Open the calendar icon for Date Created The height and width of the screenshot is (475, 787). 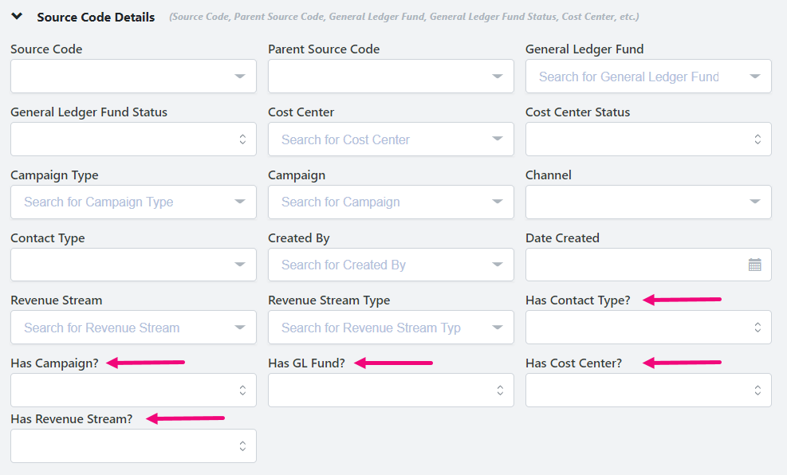pos(755,264)
